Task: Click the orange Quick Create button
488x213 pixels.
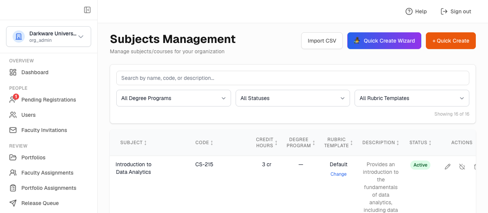Action: pyautogui.click(x=451, y=41)
